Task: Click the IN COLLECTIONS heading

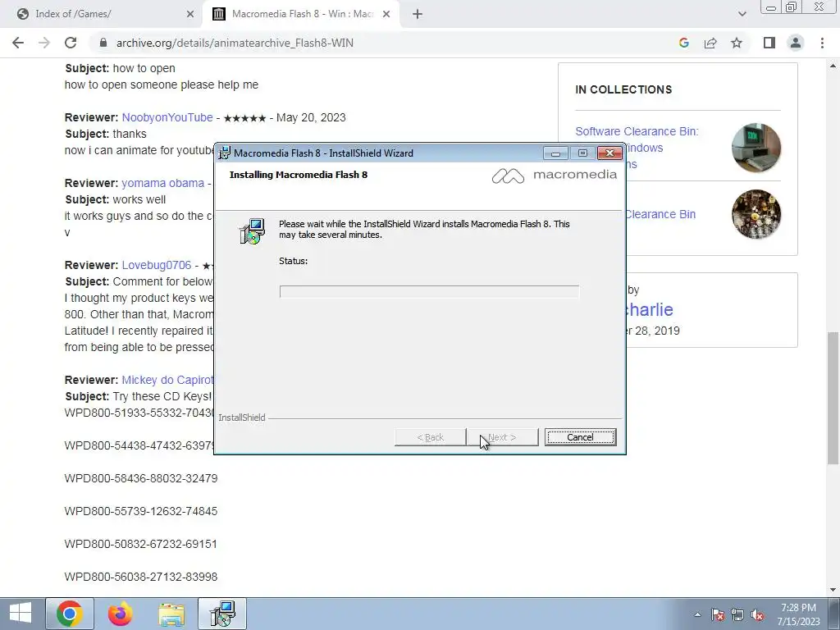Action: pos(623,89)
